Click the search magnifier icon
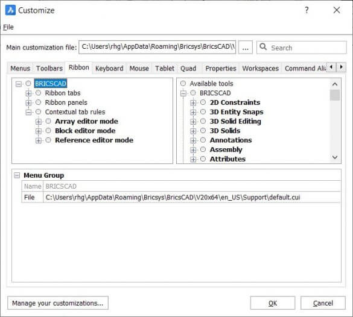 point(263,47)
